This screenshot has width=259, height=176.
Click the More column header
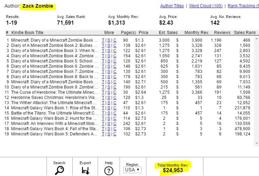[x=109, y=33]
